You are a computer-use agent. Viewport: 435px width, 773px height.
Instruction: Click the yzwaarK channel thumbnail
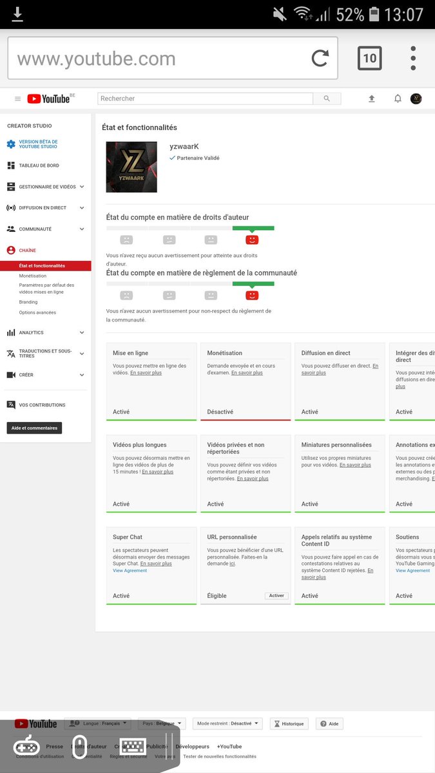pos(131,167)
